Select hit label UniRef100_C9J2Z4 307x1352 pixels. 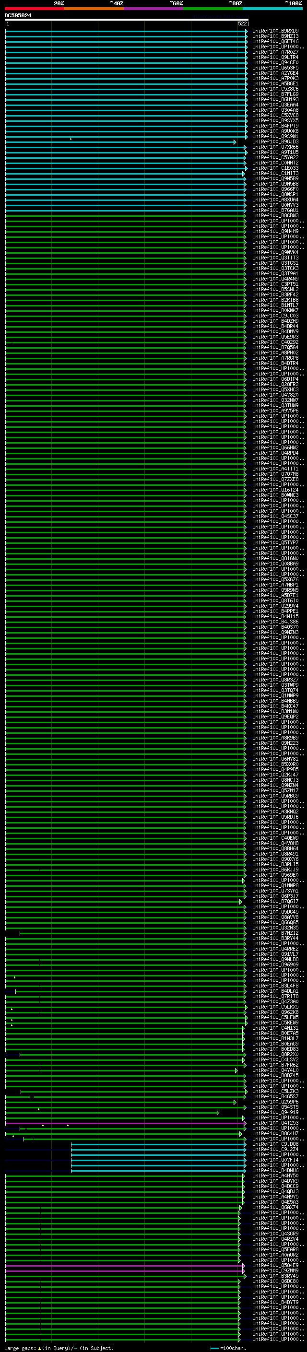point(275,1150)
